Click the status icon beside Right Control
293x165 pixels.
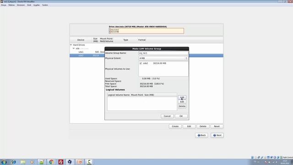coord(281,157)
